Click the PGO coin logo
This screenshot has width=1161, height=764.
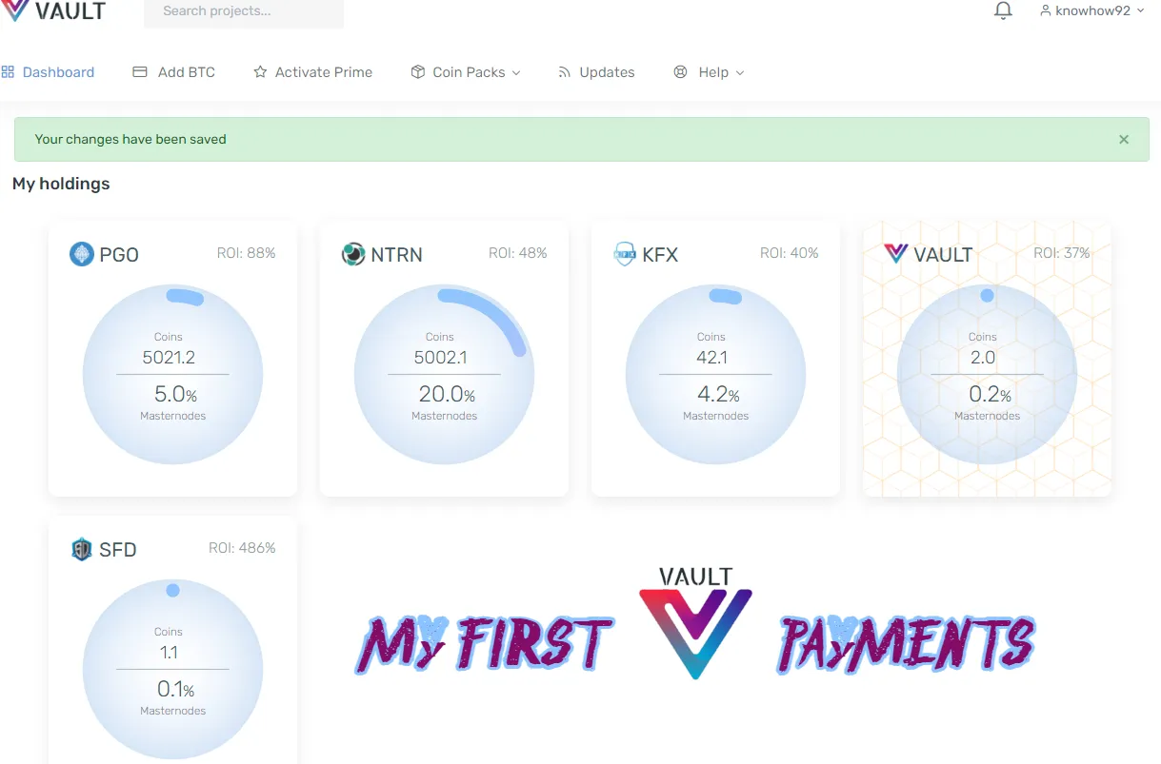click(x=82, y=254)
